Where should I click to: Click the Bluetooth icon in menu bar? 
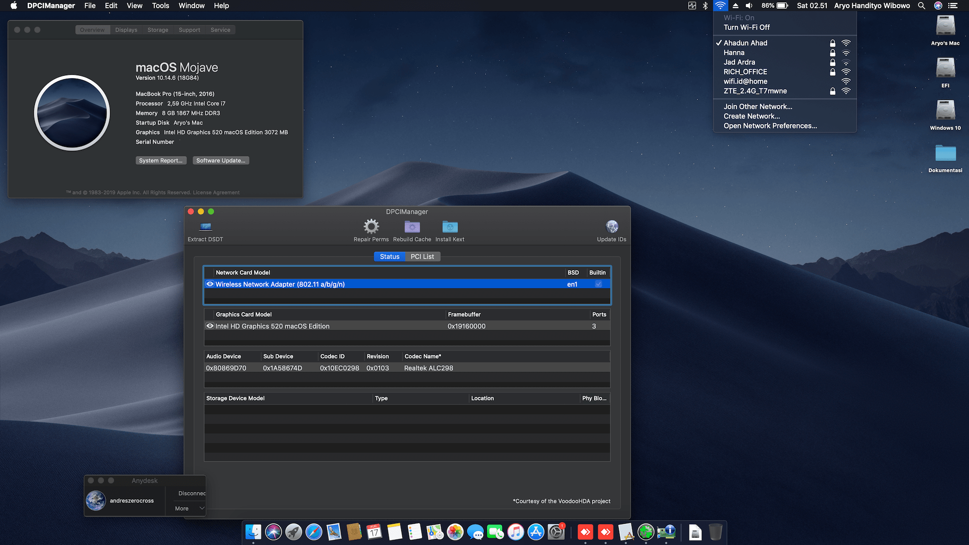tap(705, 6)
